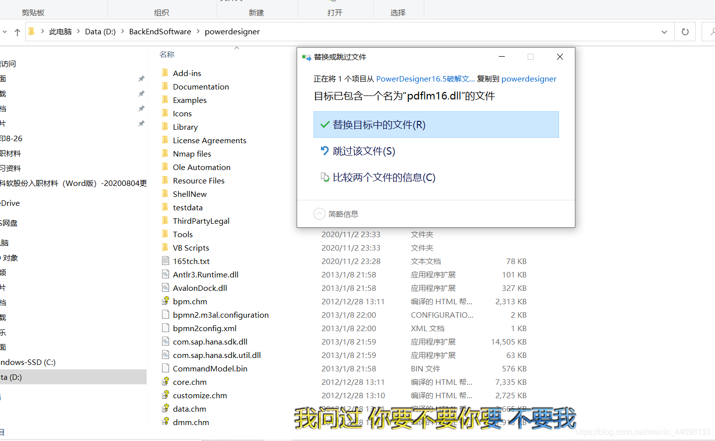The image size is (715, 441).
Task: Select the Icons folder icon
Action: (165, 113)
